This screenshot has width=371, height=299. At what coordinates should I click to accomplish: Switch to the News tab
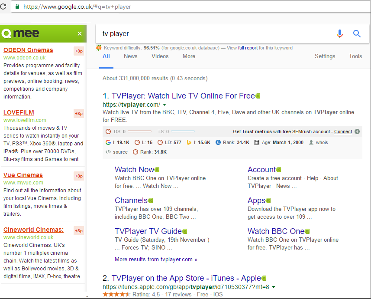(131, 56)
